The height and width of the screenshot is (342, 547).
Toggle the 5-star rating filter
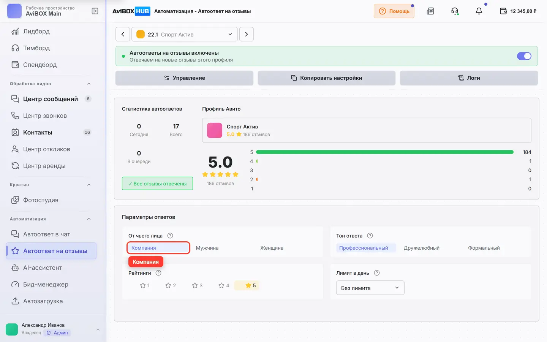tap(247, 285)
